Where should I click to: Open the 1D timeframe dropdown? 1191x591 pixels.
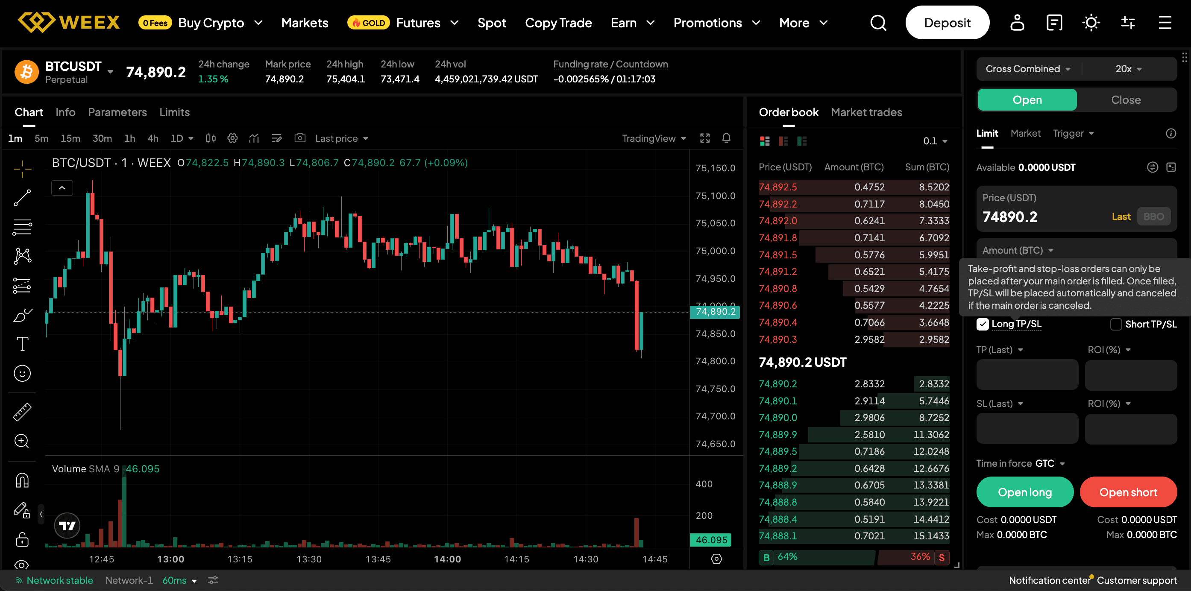[x=182, y=138]
